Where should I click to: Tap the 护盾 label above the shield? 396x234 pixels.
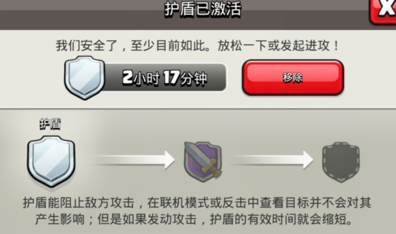pos(50,124)
